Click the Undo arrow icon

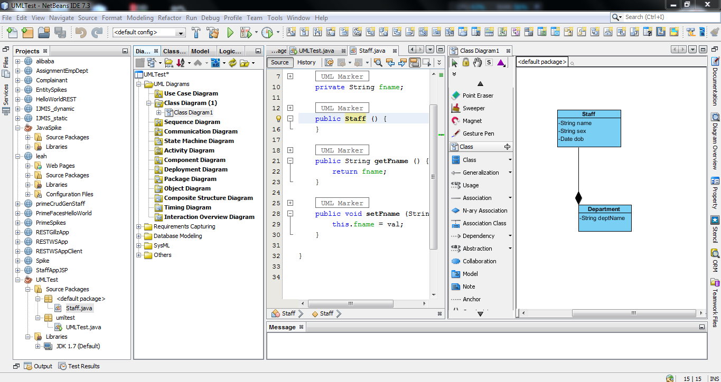(81, 33)
